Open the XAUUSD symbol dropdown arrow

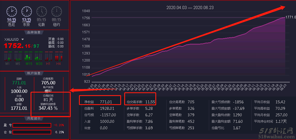23,40
